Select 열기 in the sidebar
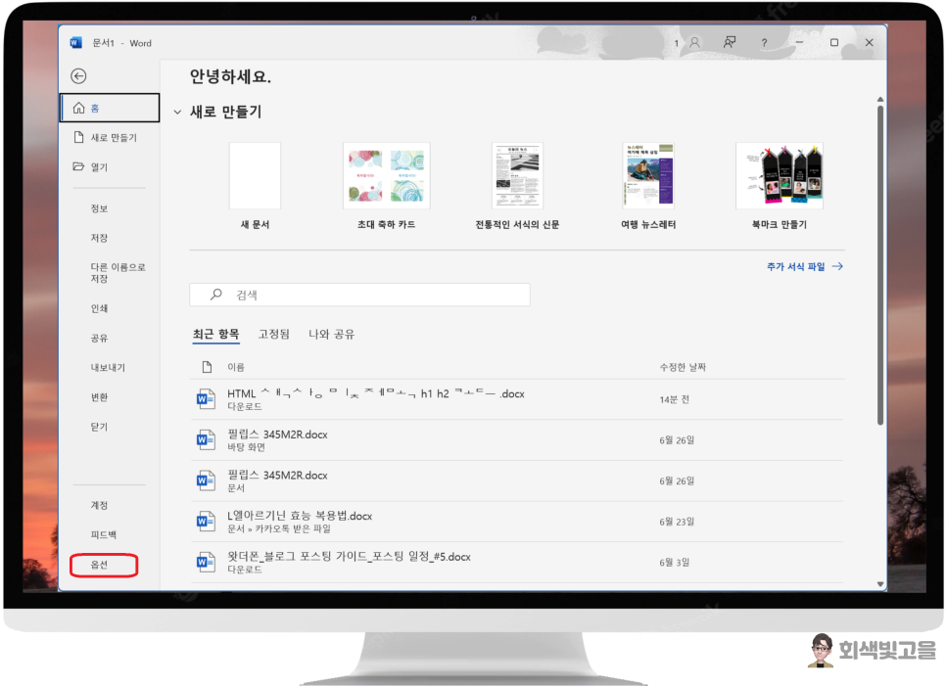The width and height of the screenshot is (946, 686). tap(110, 167)
